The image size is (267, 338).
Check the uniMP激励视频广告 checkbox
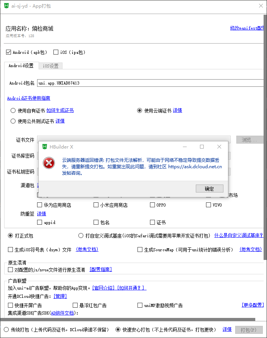[140, 305]
